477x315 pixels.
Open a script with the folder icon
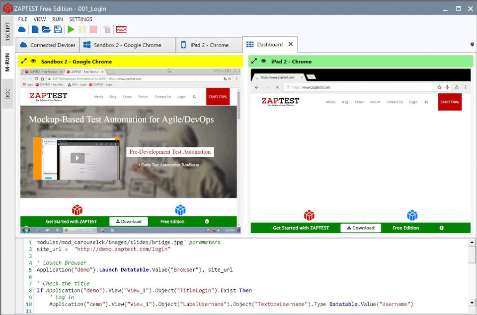(46, 29)
